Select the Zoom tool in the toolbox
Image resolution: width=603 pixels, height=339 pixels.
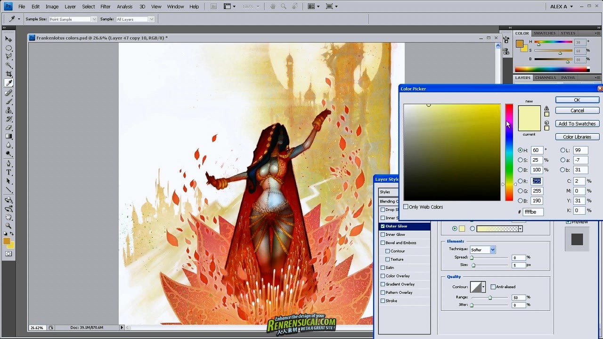tap(8, 226)
